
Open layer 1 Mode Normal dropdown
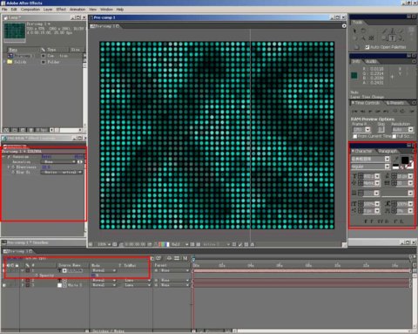point(104,270)
